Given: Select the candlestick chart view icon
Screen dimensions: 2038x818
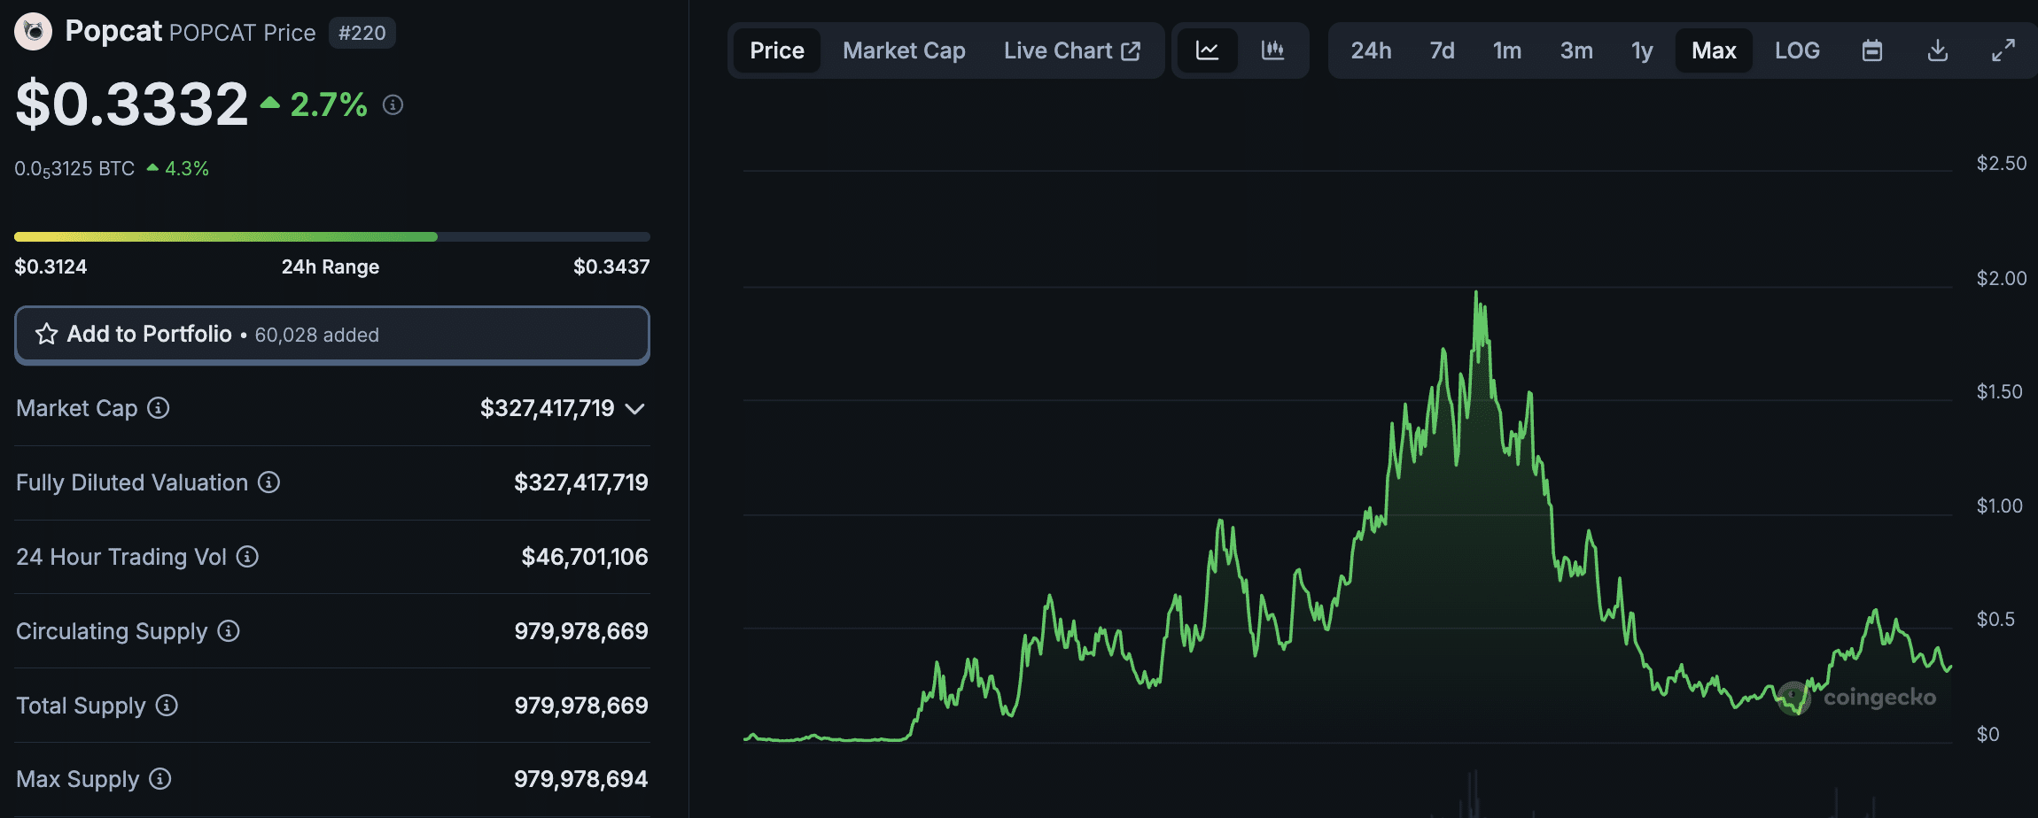Looking at the screenshot, I should point(1272,50).
